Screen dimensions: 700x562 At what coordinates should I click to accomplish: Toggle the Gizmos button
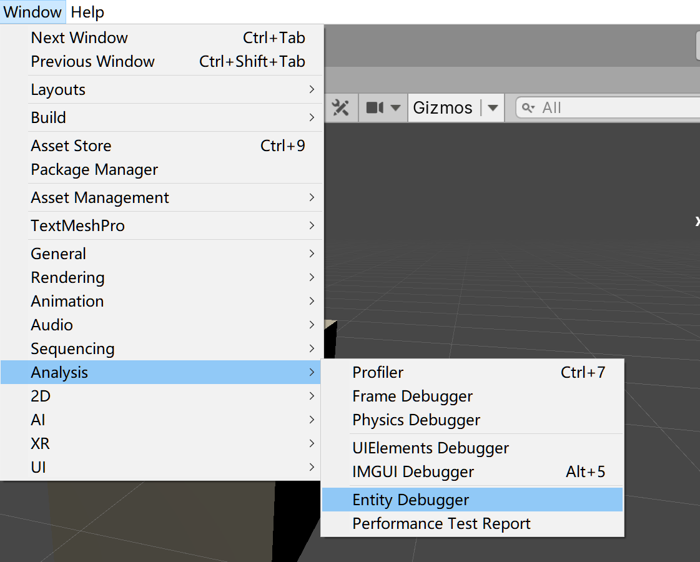[443, 107]
